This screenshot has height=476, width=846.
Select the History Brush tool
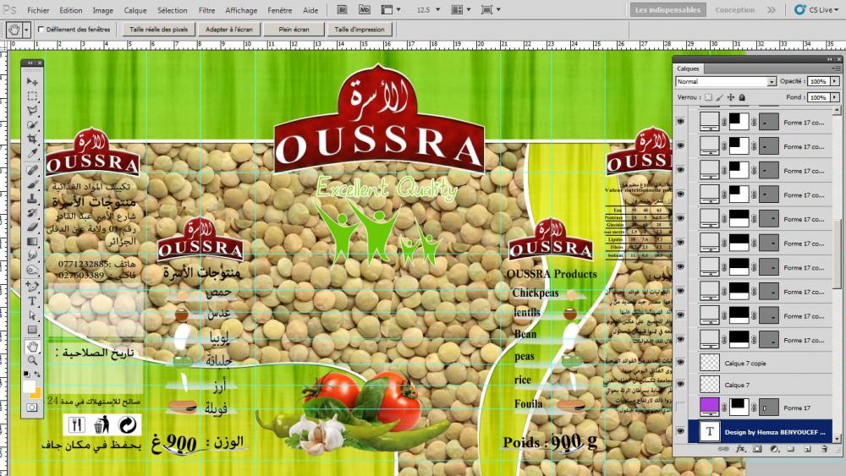(32, 213)
